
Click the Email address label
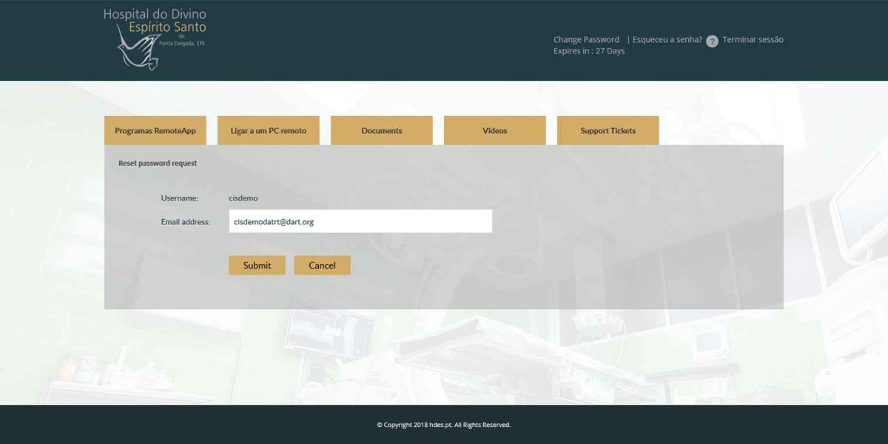(x=186, y=222)
